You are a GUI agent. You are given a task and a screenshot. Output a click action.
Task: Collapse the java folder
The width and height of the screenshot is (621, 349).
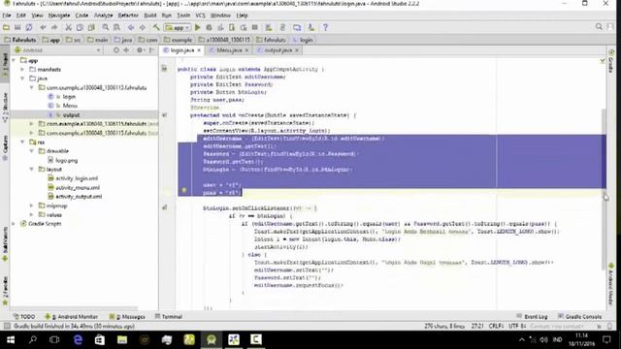pos(22,79)
